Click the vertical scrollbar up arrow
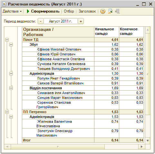This screenshot has width=155, height=154. point(148,30)
